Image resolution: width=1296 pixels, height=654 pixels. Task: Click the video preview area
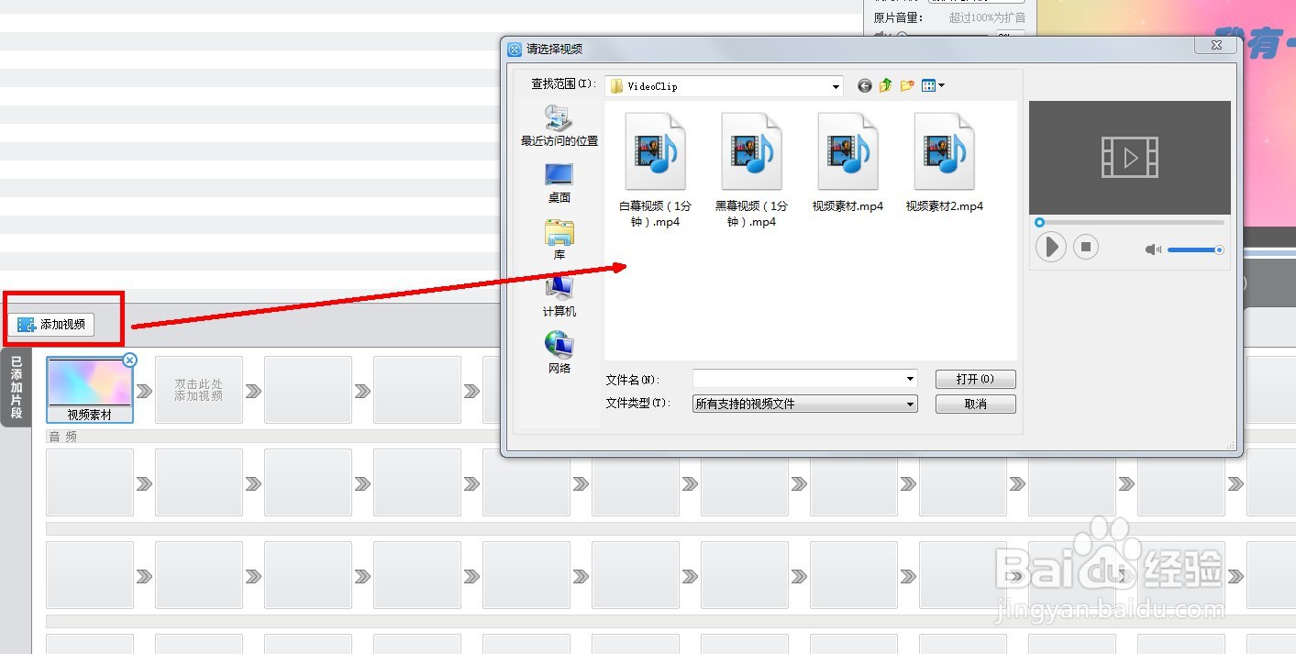(x=1130, y=158)
